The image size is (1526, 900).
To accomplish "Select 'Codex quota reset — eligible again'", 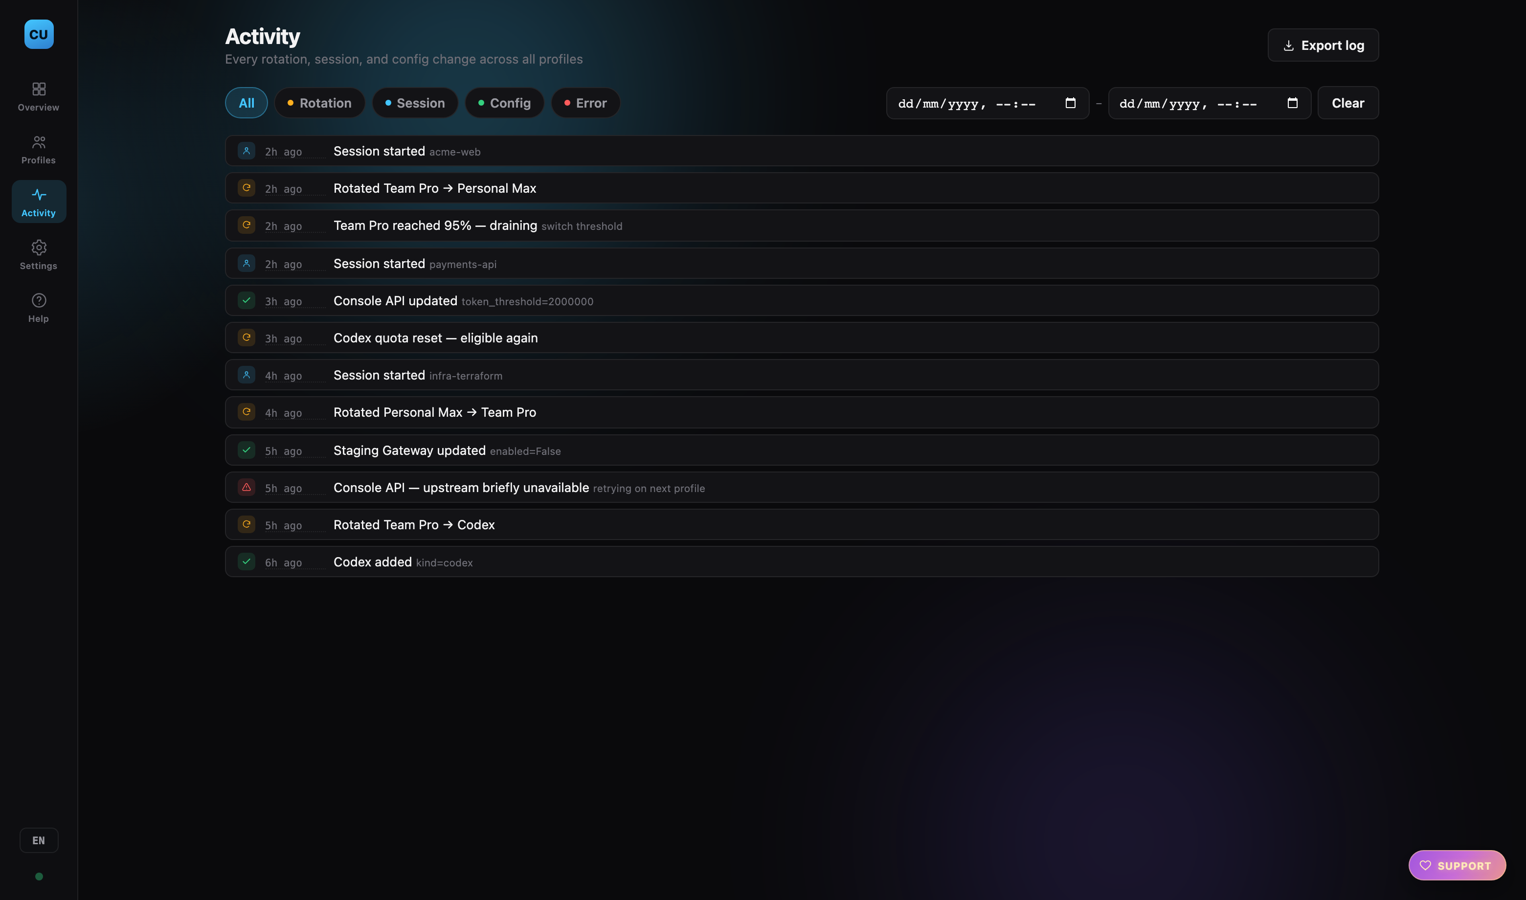I will [435, 338].
